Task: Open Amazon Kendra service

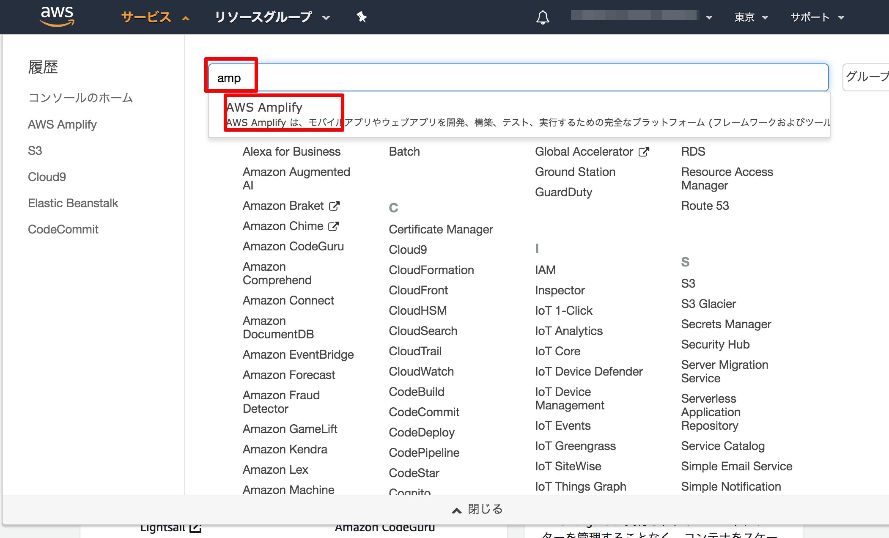Action: tap(285, 449)
